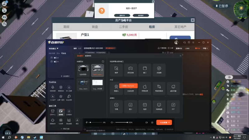Click the headset support icon in title bar
This screenshot has height=140, width=249.
click(184, 42)
